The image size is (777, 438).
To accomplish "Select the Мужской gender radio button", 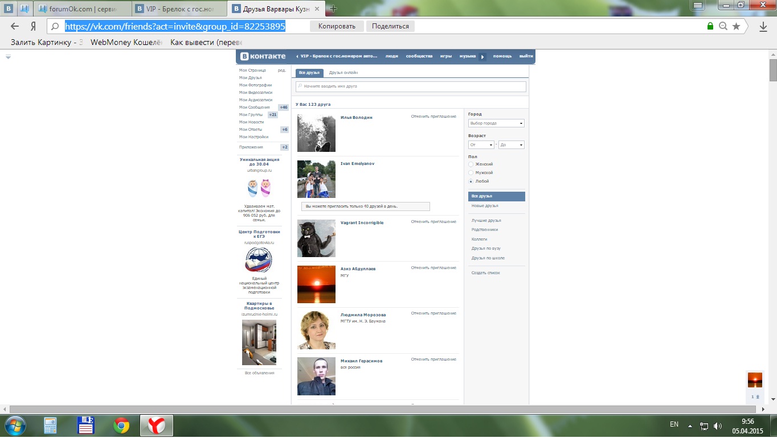I will coord(471,173).
